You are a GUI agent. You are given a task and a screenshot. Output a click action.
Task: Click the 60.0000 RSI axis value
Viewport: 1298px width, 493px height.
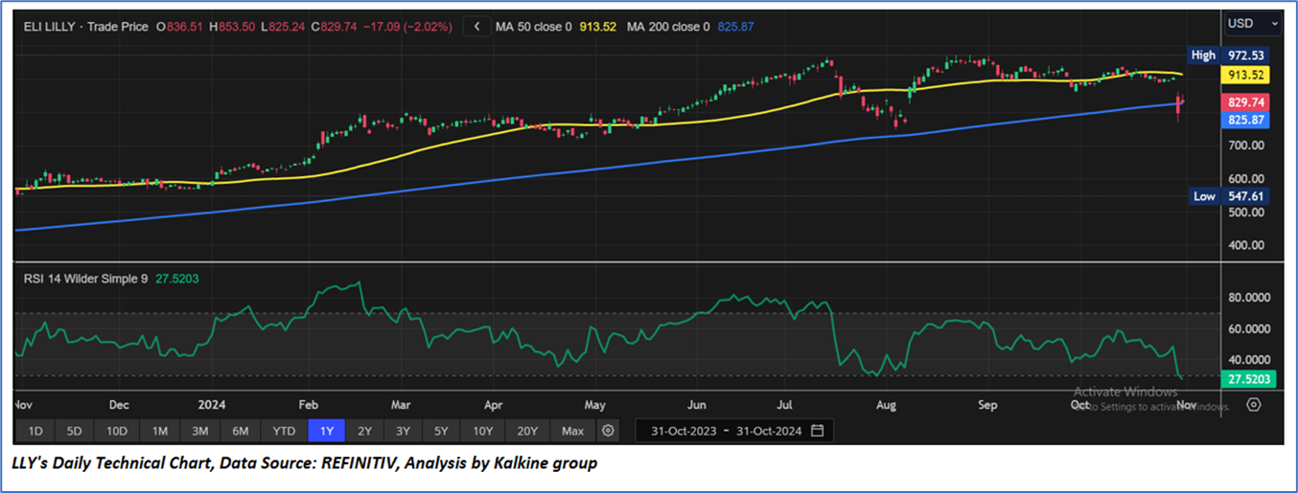click(x=1247, y=329)
